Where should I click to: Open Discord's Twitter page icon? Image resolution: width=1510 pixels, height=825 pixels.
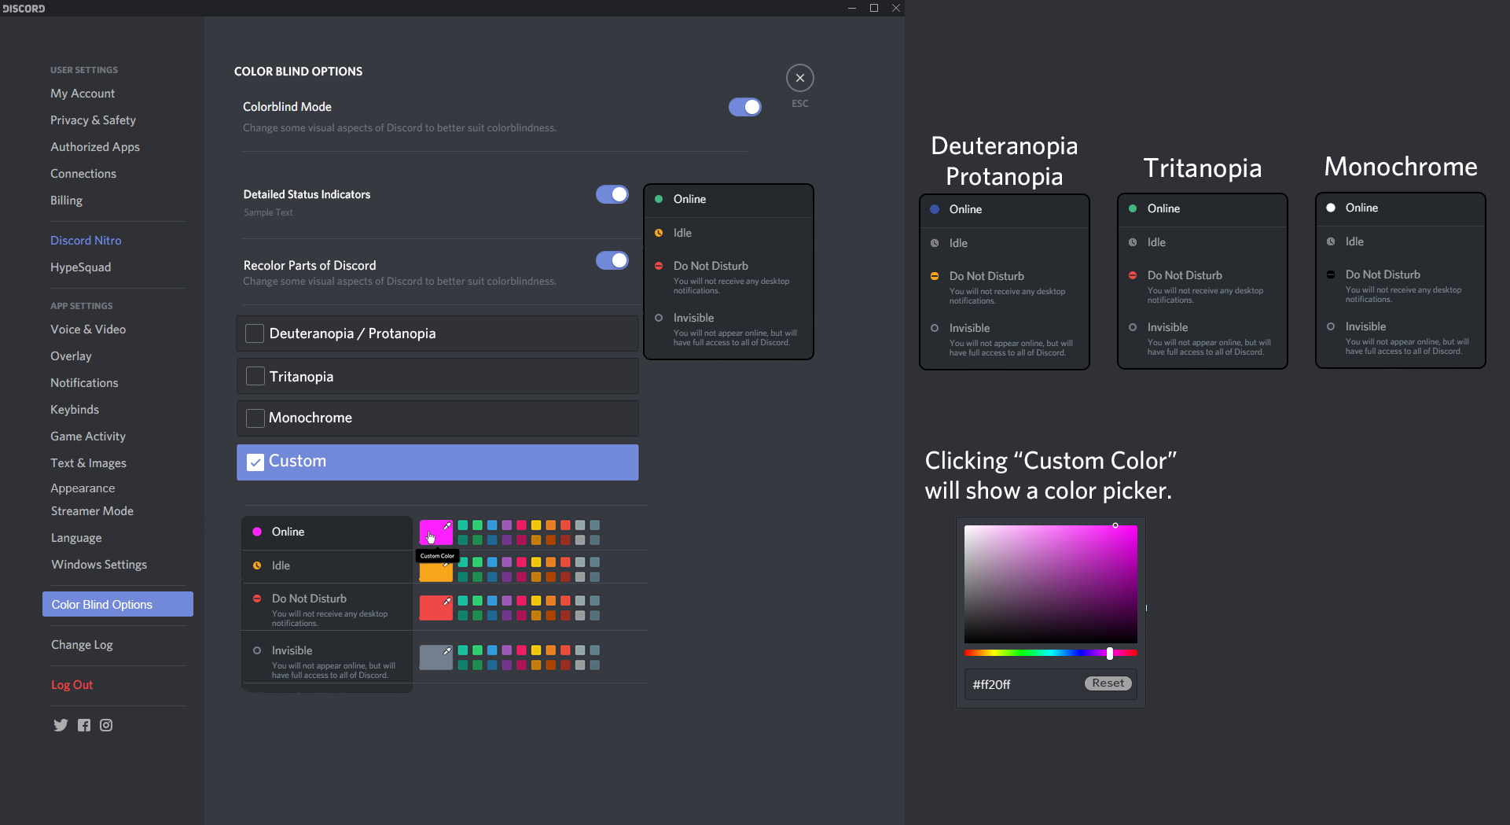(x=61, y=725)
